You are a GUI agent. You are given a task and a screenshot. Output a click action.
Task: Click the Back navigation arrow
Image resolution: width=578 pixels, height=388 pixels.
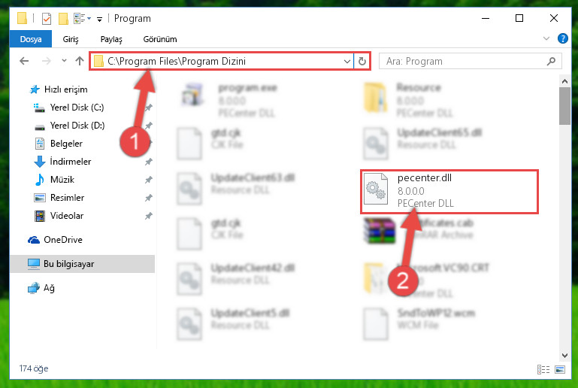24,61
